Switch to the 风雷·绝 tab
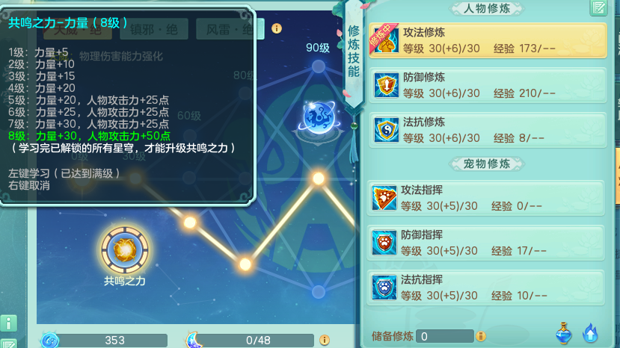The image size is (620, 348). point(230,29)
